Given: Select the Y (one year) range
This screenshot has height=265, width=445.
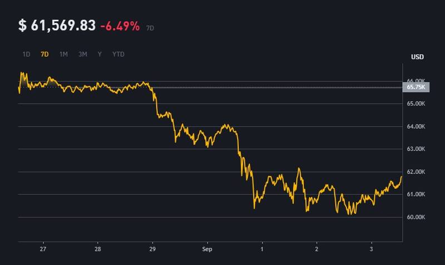Looking at the screenshot, I should [100, 54].
